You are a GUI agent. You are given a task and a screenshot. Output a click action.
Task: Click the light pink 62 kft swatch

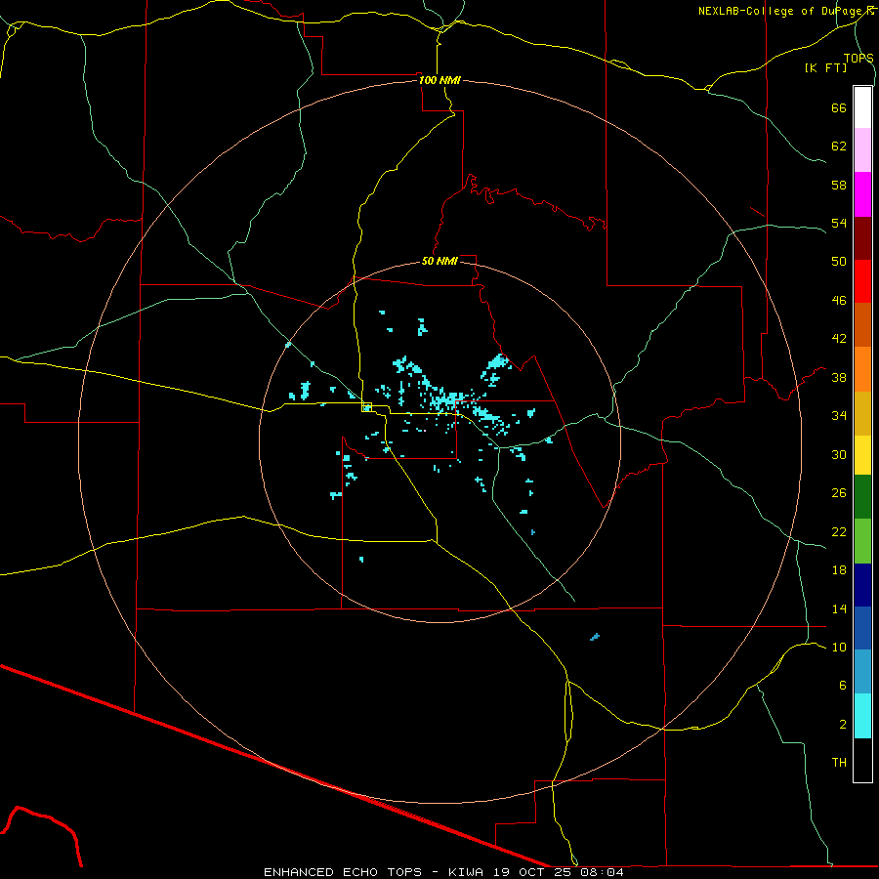click(x=862, y=149)
